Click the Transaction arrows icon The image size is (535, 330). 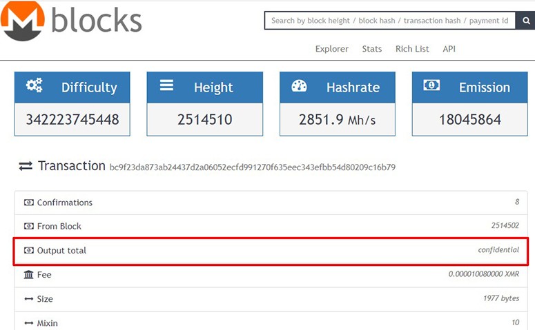pyautogui.click(x=26, y=166)
